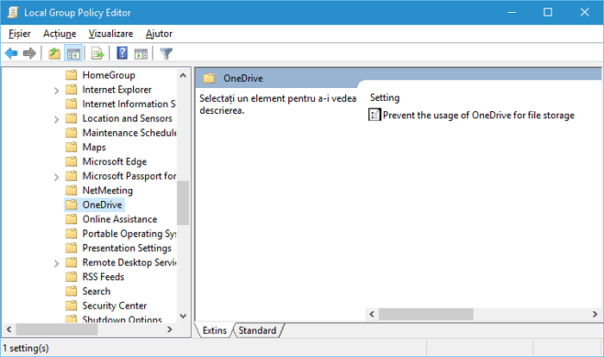The image size is (604, 357).
Task: Switch to the Standard tab
Action: [257, 330]
